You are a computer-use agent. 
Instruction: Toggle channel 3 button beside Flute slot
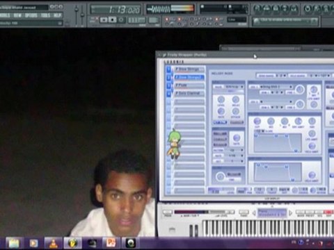168,85
